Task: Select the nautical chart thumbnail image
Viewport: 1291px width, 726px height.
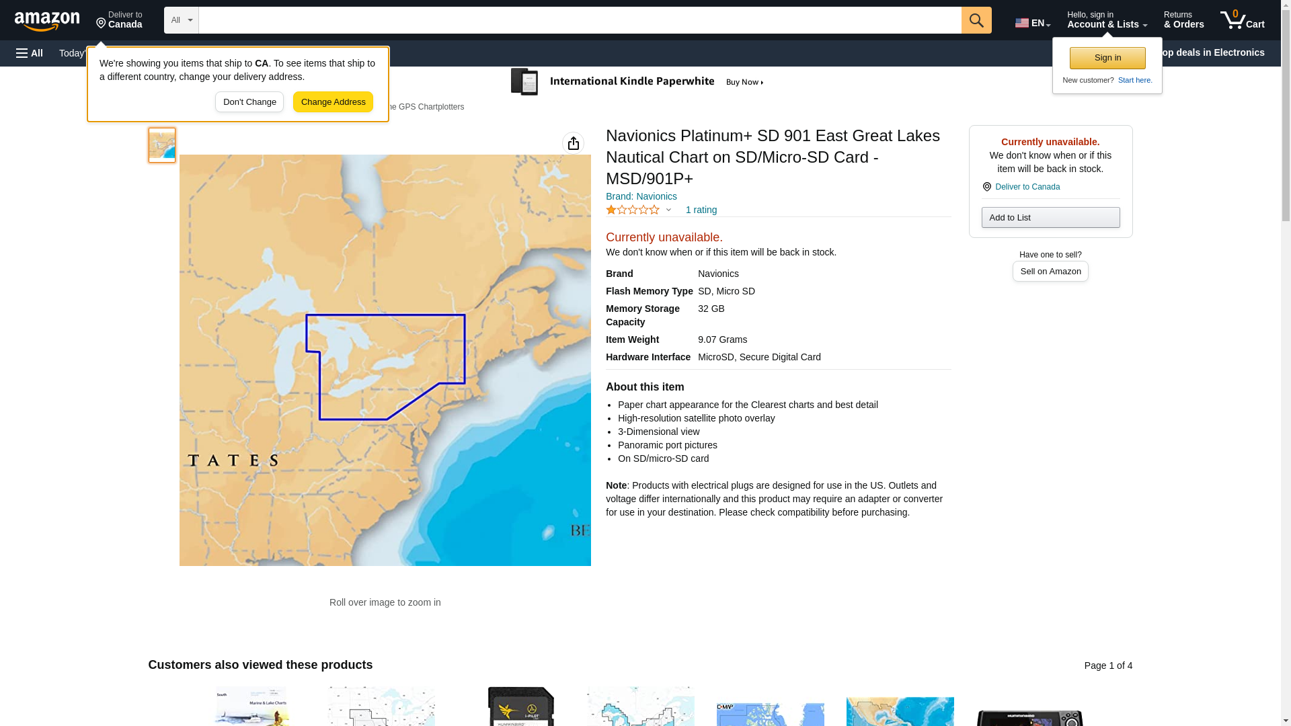Action: [x=162, y=145]
